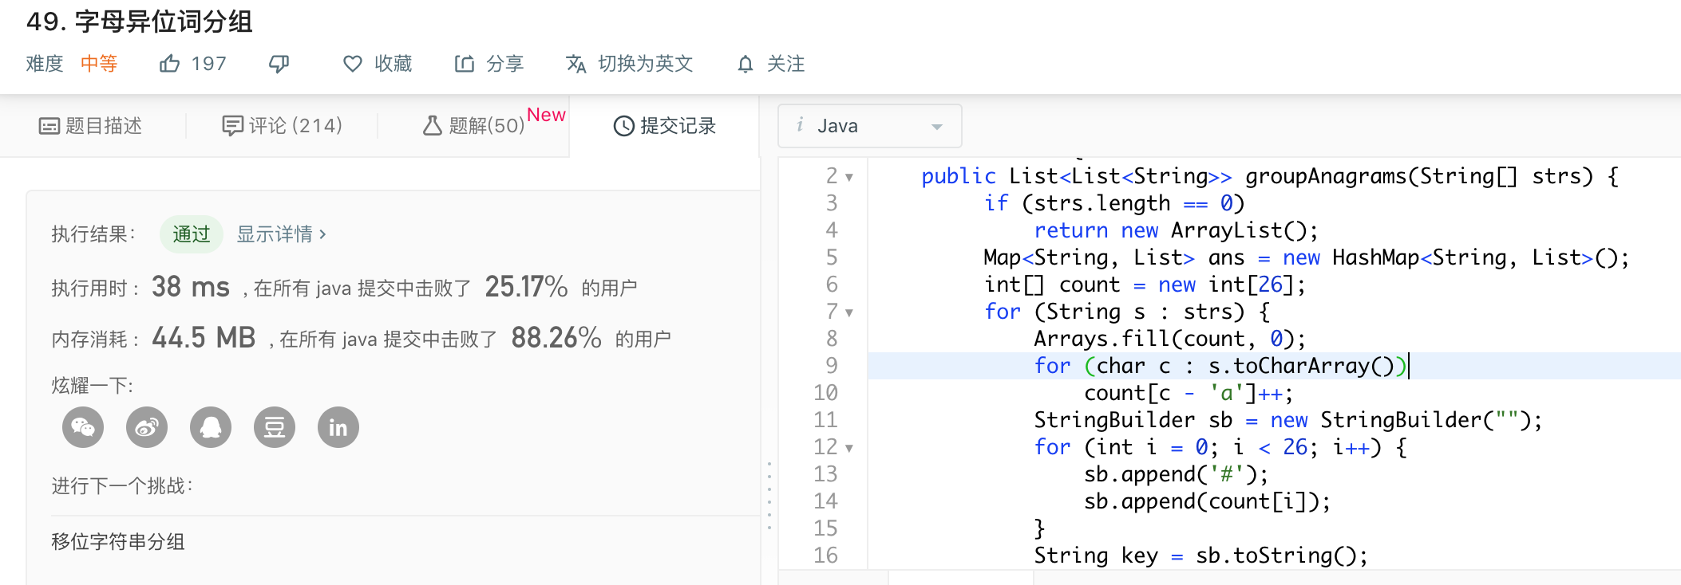This screenshot has width=1681, height=585.
Task: Click line number 5 in gutter
Action: pyautogui.click(x=832, y=257)
